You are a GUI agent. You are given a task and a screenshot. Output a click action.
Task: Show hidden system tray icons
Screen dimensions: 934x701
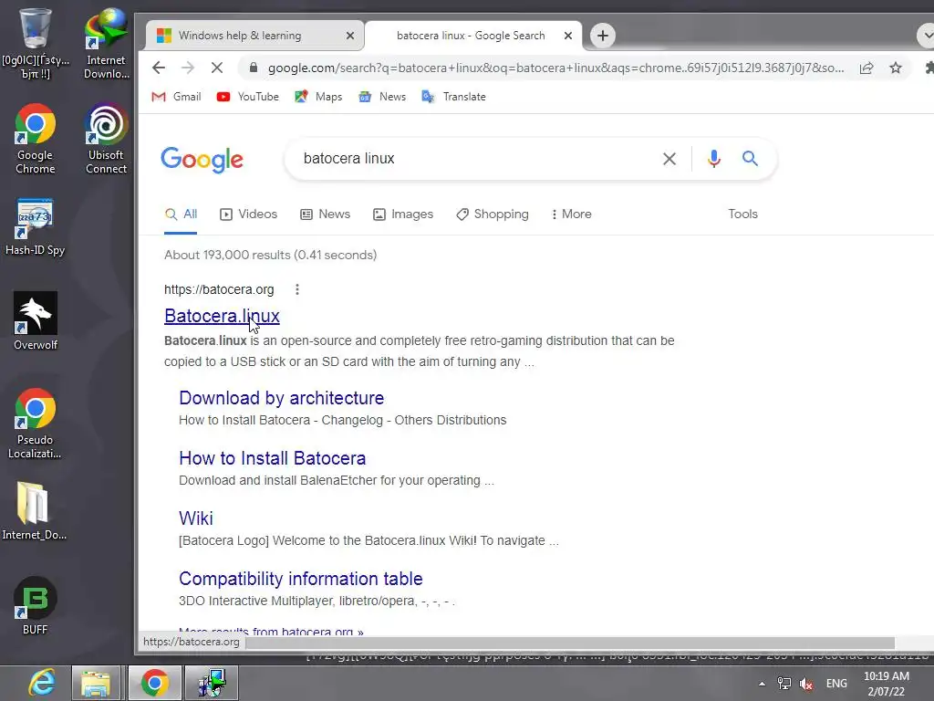coord(762,684)
